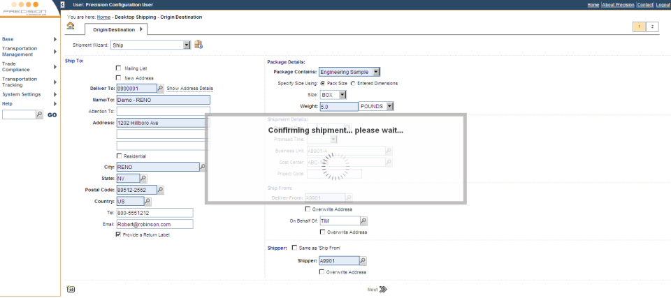Select Pack Size radio button

click(x=323, y=83)
